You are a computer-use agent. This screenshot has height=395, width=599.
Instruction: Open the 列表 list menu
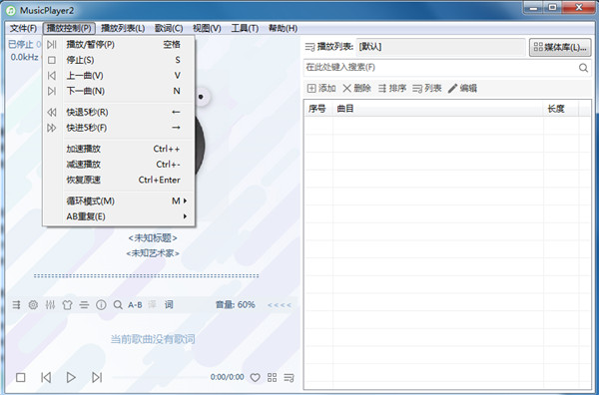point(427,89)
